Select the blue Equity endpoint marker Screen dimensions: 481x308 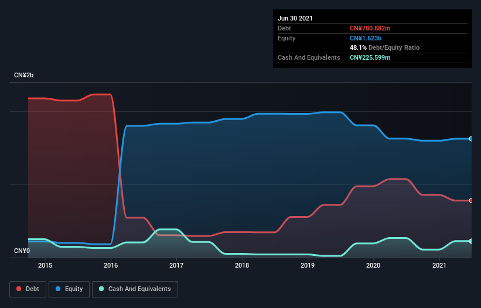pyautogui.click(x=471, y=139)
